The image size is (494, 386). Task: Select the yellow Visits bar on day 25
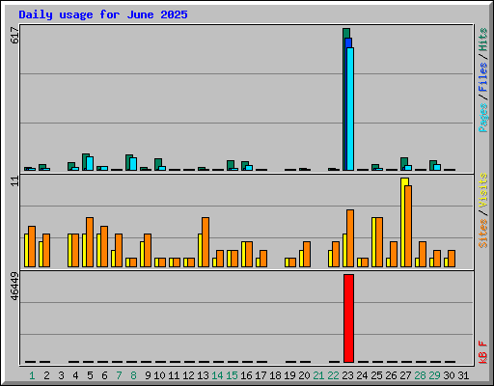373,242
